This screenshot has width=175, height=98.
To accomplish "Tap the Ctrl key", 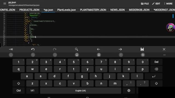I will click(19, 91).
